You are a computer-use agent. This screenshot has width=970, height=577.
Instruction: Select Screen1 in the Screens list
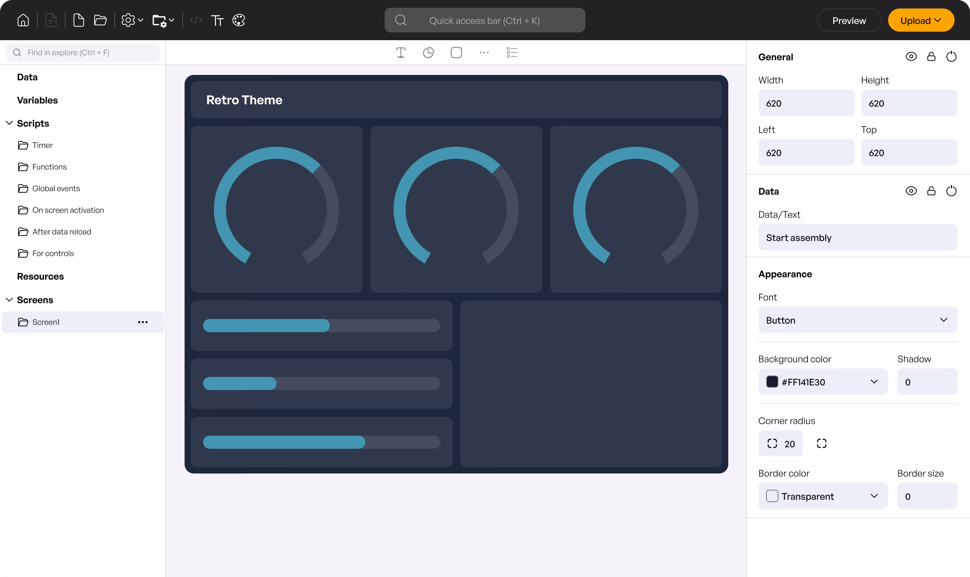tap(83, 322)
